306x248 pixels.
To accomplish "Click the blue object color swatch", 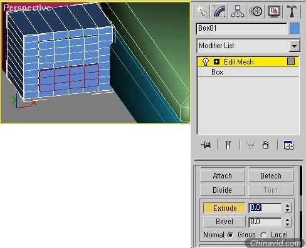I will coord(295,29).
